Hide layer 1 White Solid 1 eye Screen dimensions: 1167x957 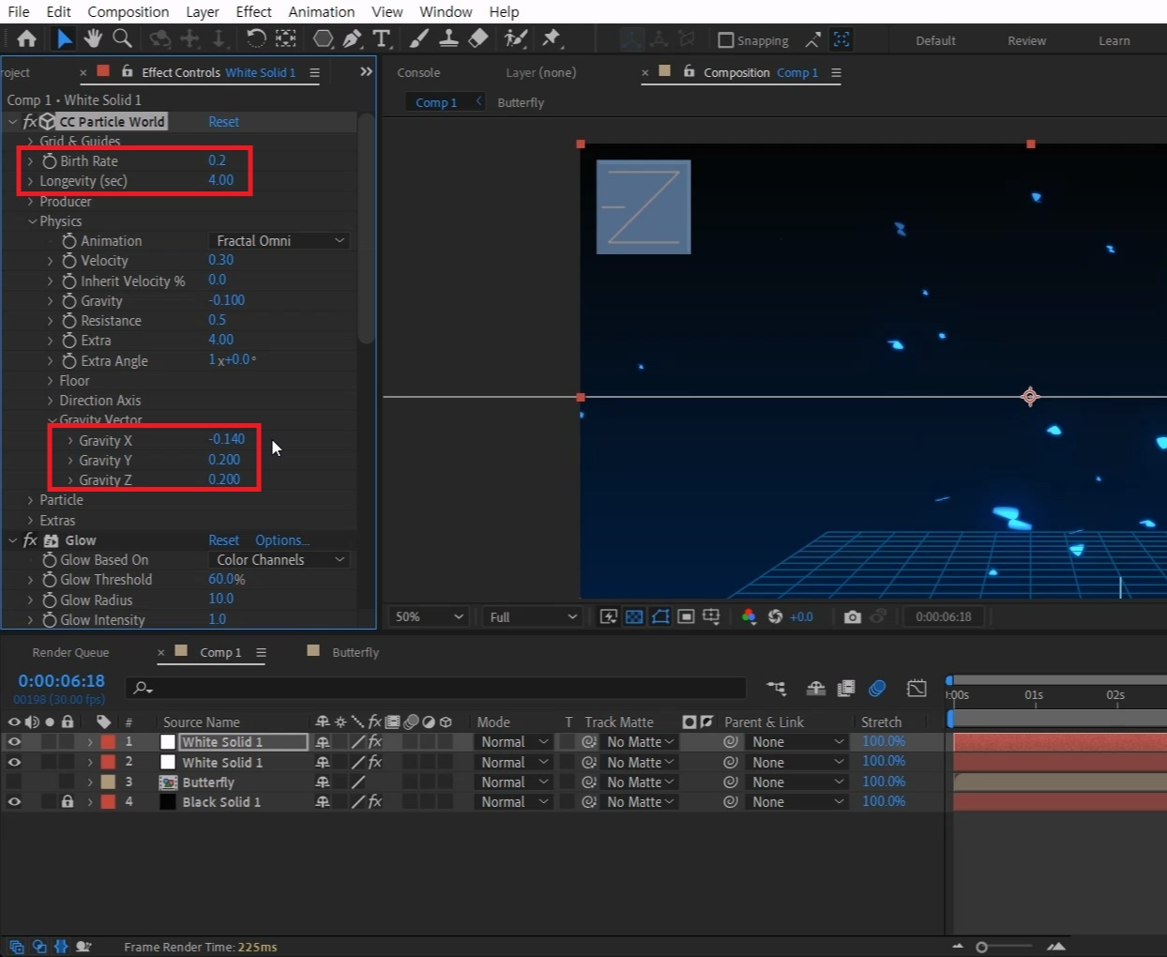pyautogui.click(x=14, y=742)
